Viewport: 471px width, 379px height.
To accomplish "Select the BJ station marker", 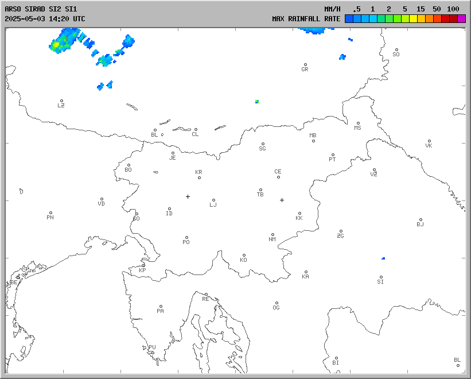I will point(421,220).
